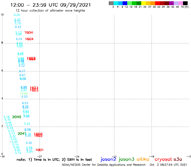
Task: Click the 4.70 wave height value
Action: tap(11, 131)
